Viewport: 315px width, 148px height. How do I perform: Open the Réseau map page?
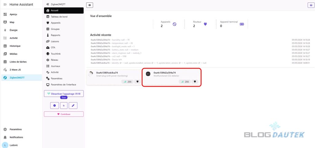64,60
